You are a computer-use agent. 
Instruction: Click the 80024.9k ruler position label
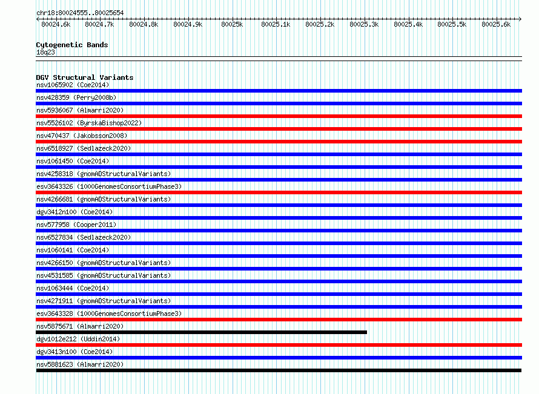pos(188,24)
